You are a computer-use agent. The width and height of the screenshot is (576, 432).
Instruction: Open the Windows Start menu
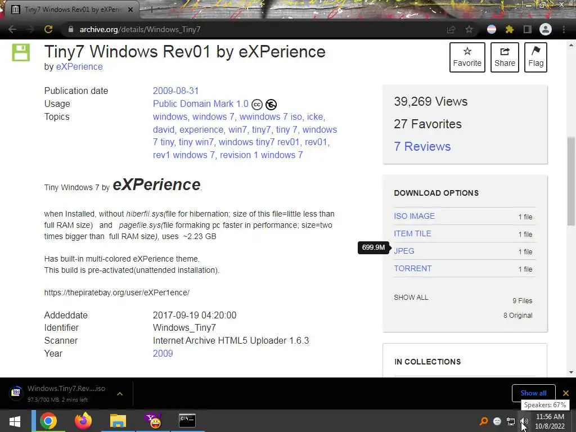point(15,421)
